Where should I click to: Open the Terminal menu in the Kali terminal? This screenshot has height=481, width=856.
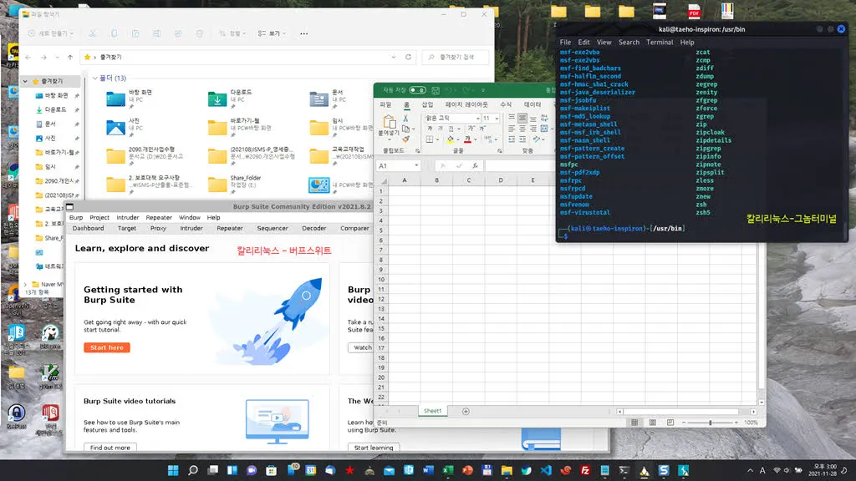pyautogui.click(x=660, y=43)
